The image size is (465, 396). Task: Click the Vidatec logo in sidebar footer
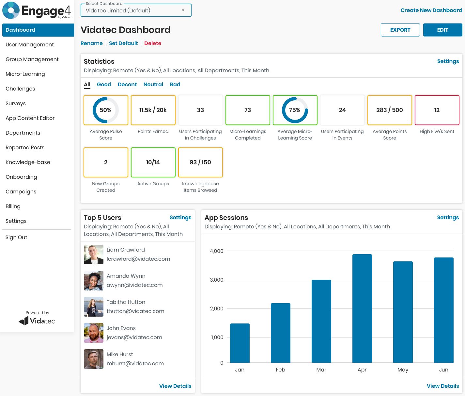[x=37, y=321]
